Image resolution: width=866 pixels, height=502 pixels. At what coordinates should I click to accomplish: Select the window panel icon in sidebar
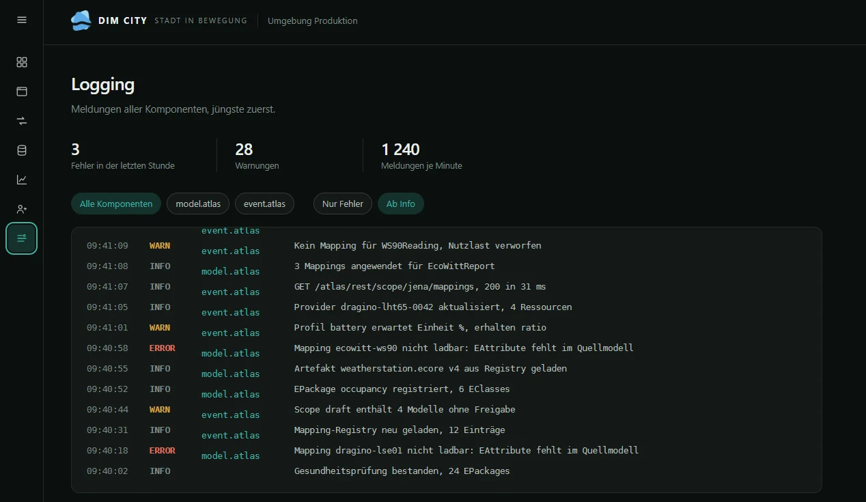22,92
